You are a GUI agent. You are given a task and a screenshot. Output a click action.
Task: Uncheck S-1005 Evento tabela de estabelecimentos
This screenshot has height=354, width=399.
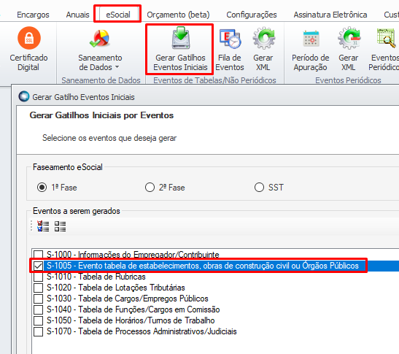pos(39,266)
